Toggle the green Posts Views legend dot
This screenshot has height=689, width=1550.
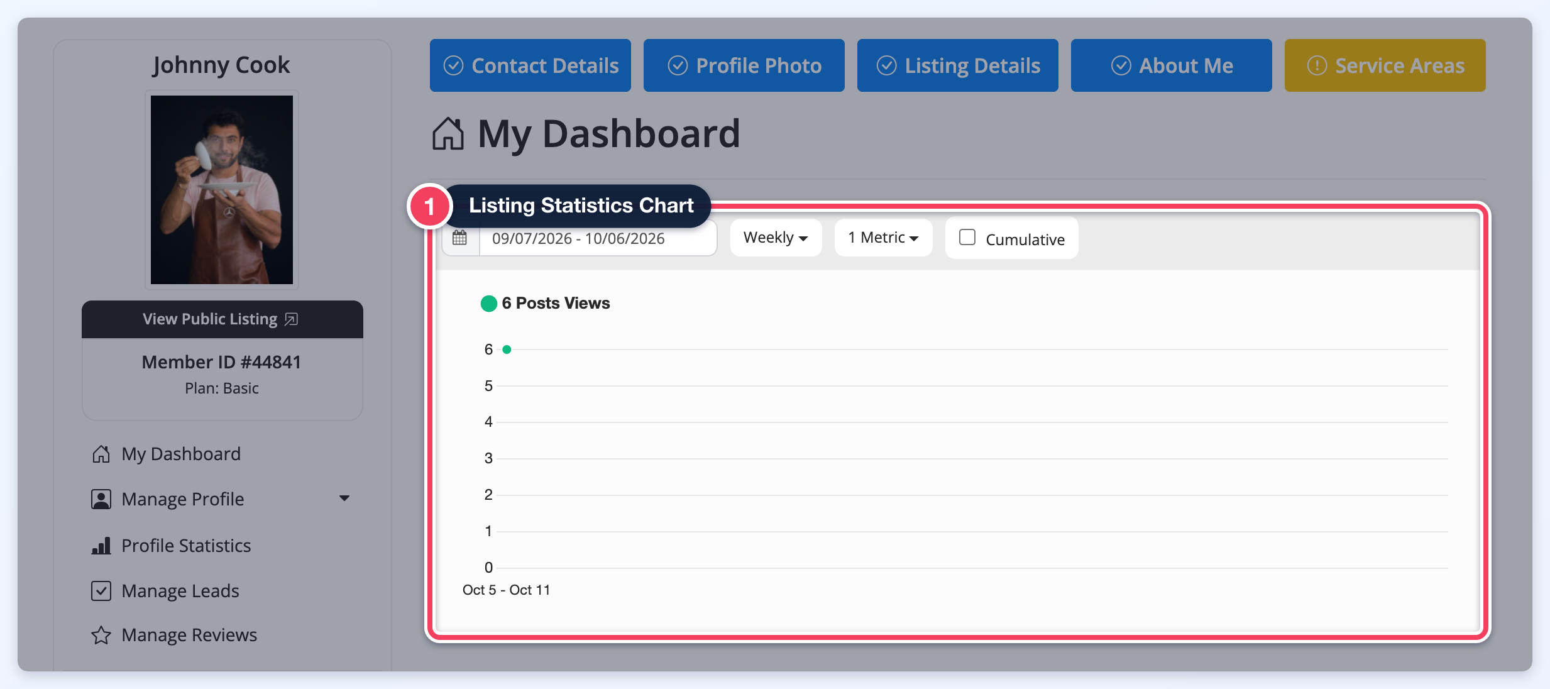(x=489, y=304)
